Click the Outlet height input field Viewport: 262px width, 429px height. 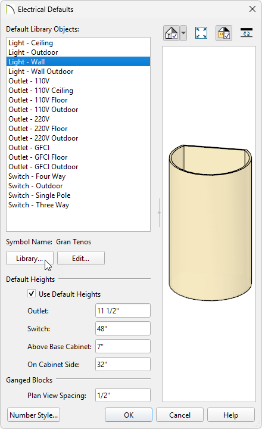[x=123, y=311]
